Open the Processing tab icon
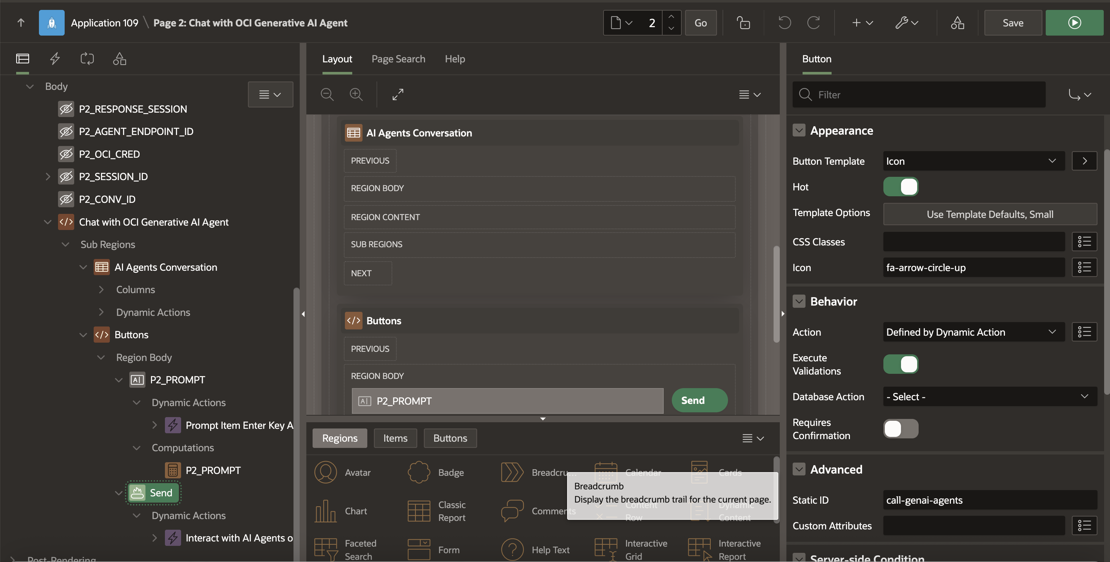Screen dimensions: 1110x562 (87, 59)
